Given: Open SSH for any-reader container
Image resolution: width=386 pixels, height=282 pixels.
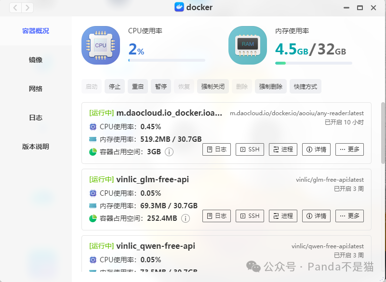Looking at the screenshot, I should tap(250, 149).
